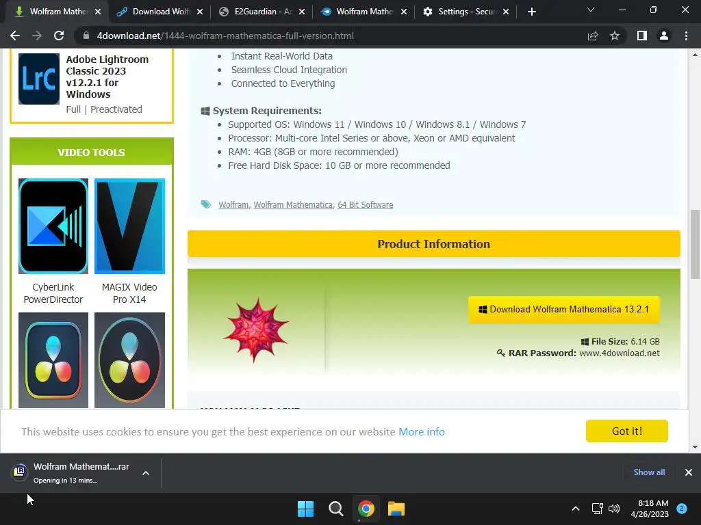Viewport: 701px width, 525px height.
Task: Open the Windows Start menu
Action: [306, 509]
